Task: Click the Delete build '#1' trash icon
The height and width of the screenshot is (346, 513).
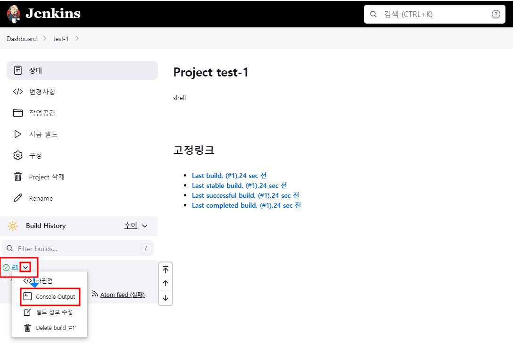Action: pos(27,328)
